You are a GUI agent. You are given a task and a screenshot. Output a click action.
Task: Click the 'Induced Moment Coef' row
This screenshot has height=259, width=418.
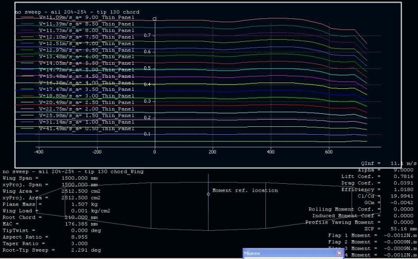[x=363, y=216]
